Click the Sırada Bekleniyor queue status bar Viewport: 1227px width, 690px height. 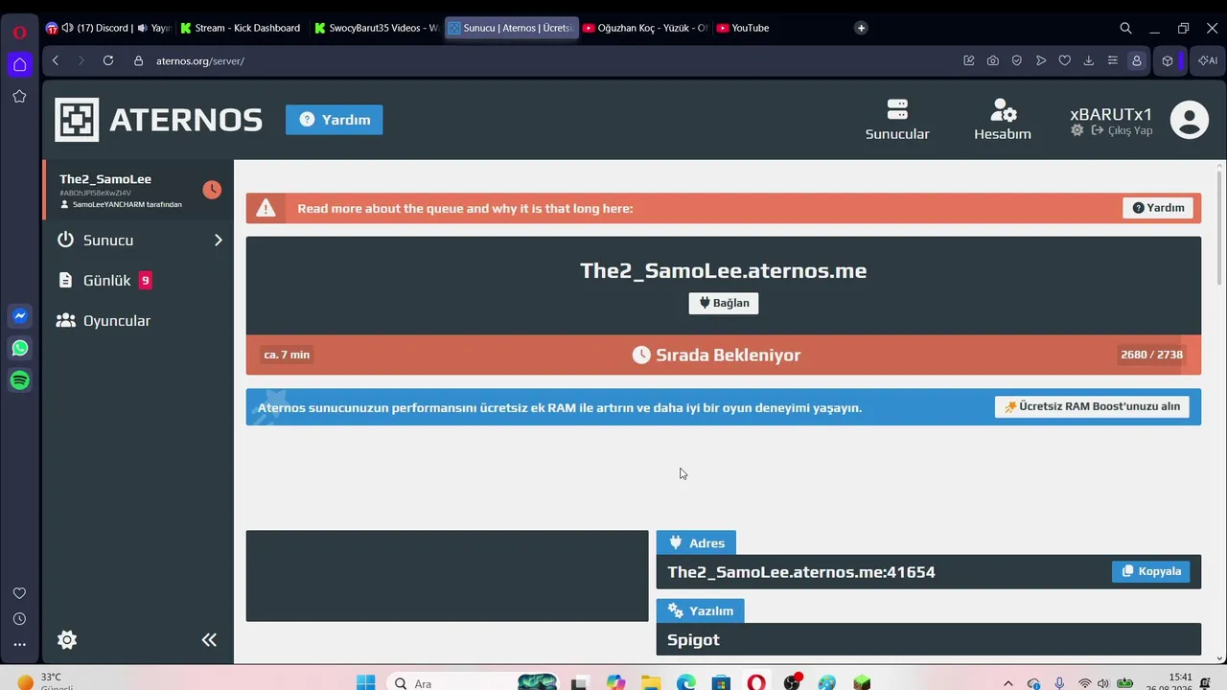pyautogui.click(x=723, y=355)
